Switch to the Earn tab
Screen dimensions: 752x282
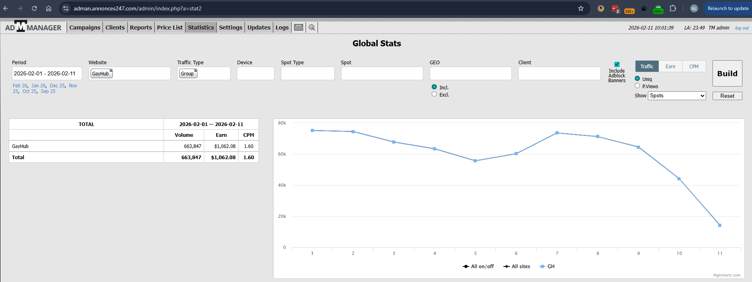coord(670,67)
